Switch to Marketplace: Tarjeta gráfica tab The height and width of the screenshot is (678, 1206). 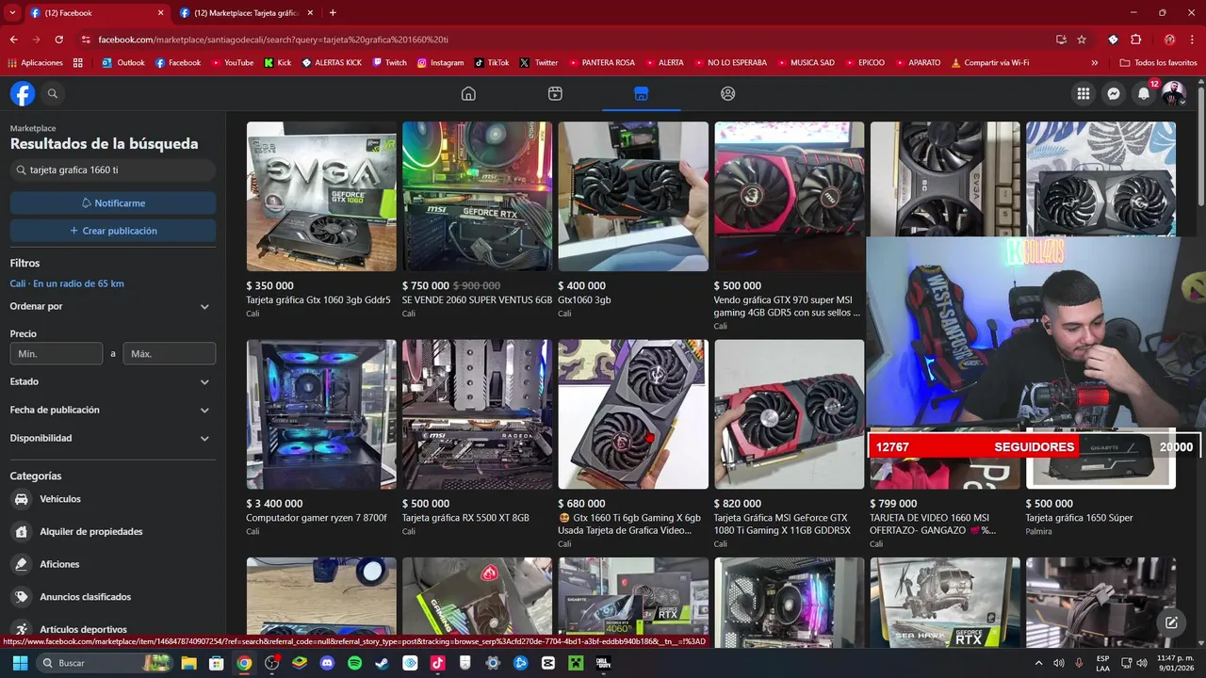pos(247,13)
